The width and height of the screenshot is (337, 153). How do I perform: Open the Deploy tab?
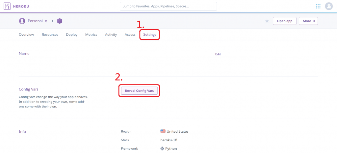[x=72, y=34]
